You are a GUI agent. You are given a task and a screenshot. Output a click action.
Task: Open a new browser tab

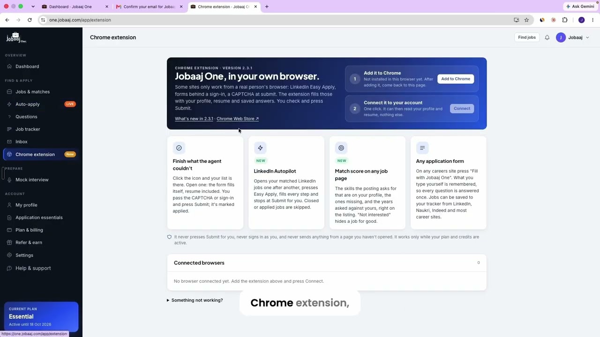267,7
